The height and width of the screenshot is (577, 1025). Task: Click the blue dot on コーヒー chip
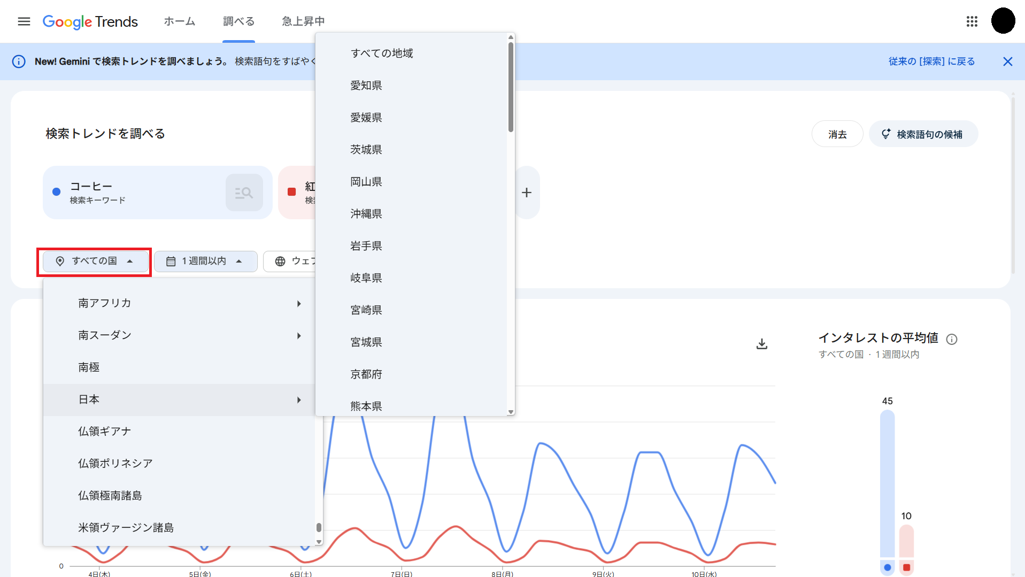57,192
